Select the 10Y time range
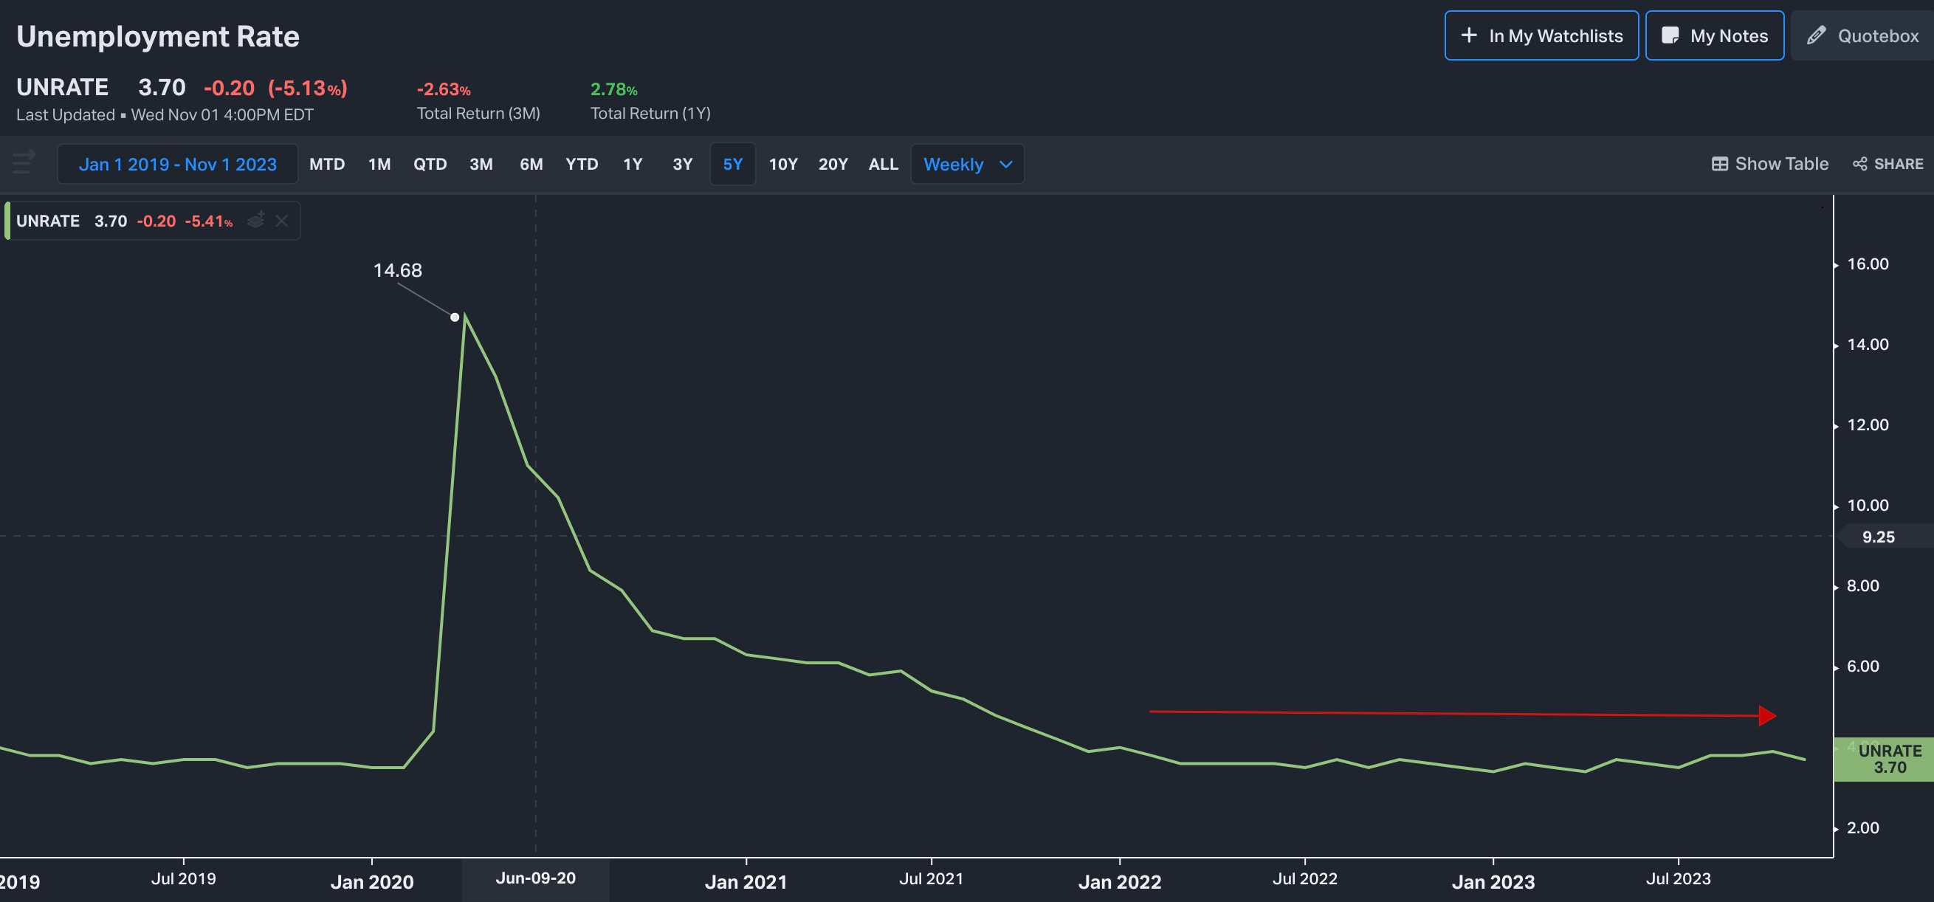This screenshot has width=1934, height=902. (782, 164)
